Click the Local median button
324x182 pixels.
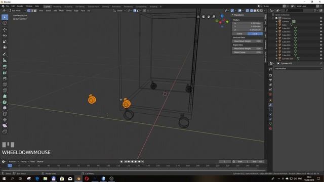[x=255, y=34]
